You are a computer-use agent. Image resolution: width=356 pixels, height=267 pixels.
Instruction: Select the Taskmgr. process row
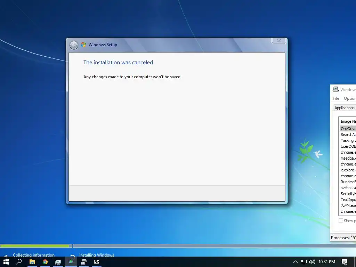pos(348,140)
